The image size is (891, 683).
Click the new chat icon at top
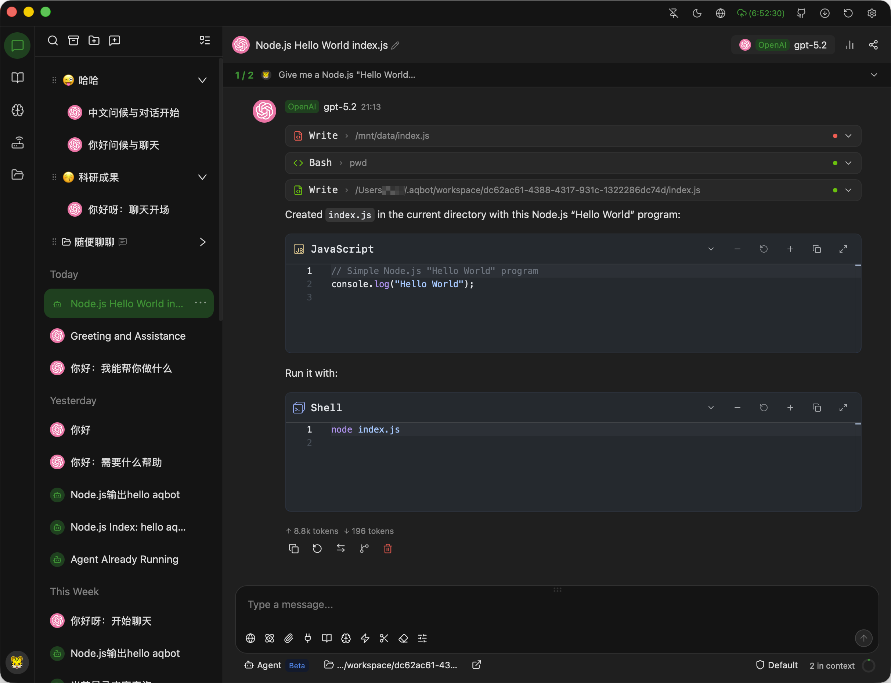(114, 40)
